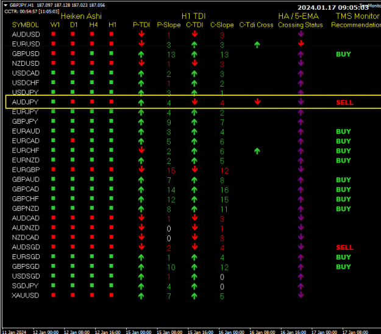Click the green C-Tdi Cross arrow for EURCHF

[257, 151]
